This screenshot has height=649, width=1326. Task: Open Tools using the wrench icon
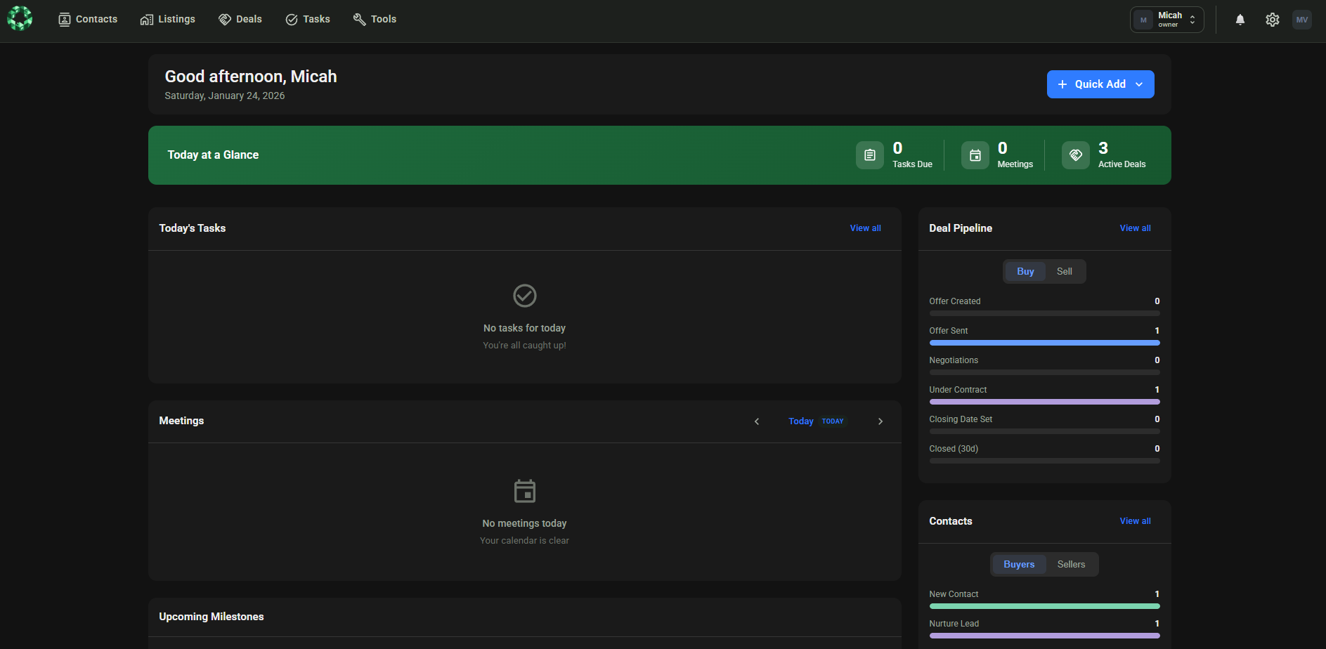[x=359, y=19]
